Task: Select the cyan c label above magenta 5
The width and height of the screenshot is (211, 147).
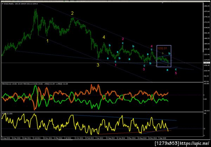Action: [x=176, y=69]
